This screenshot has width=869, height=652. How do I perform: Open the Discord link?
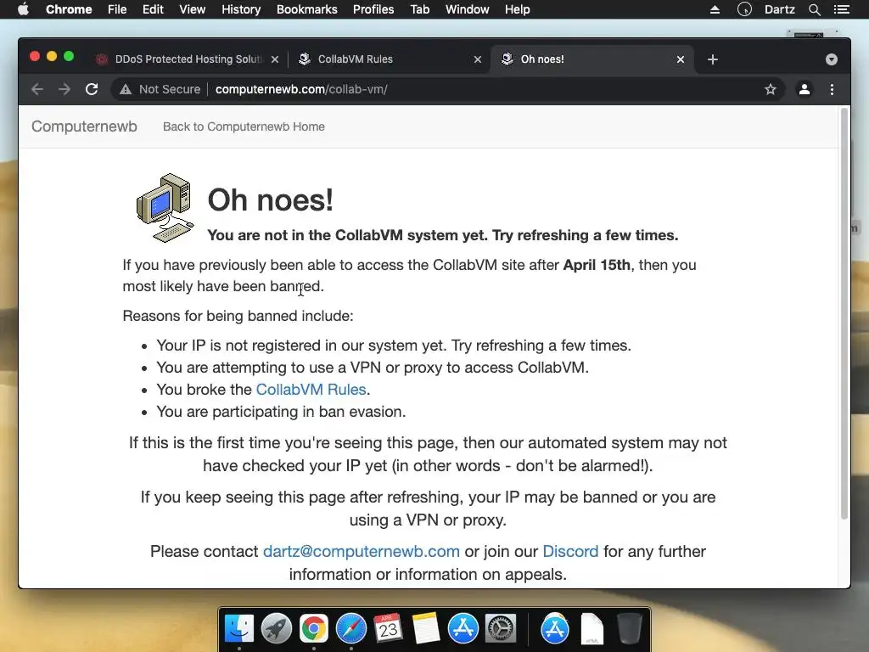click(570, 551)
